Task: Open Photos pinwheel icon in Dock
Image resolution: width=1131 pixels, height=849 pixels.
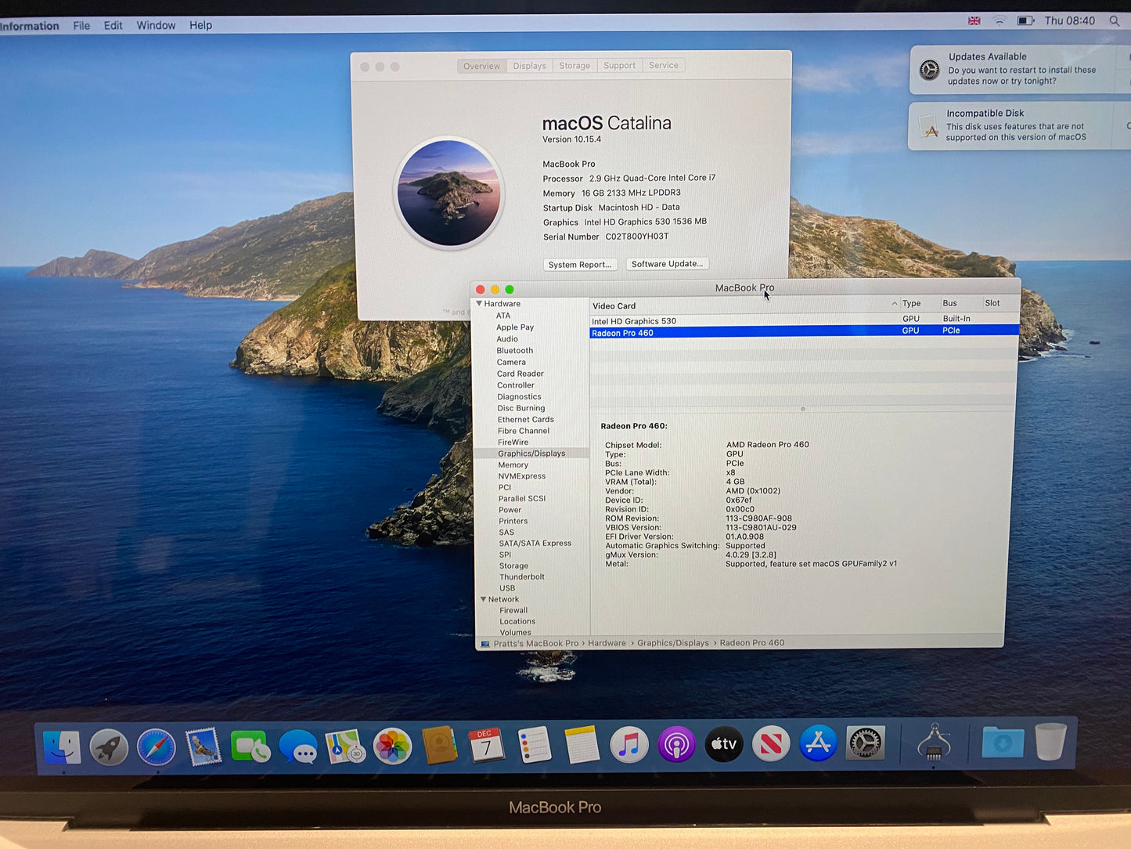Action: (x=392, y=746)
